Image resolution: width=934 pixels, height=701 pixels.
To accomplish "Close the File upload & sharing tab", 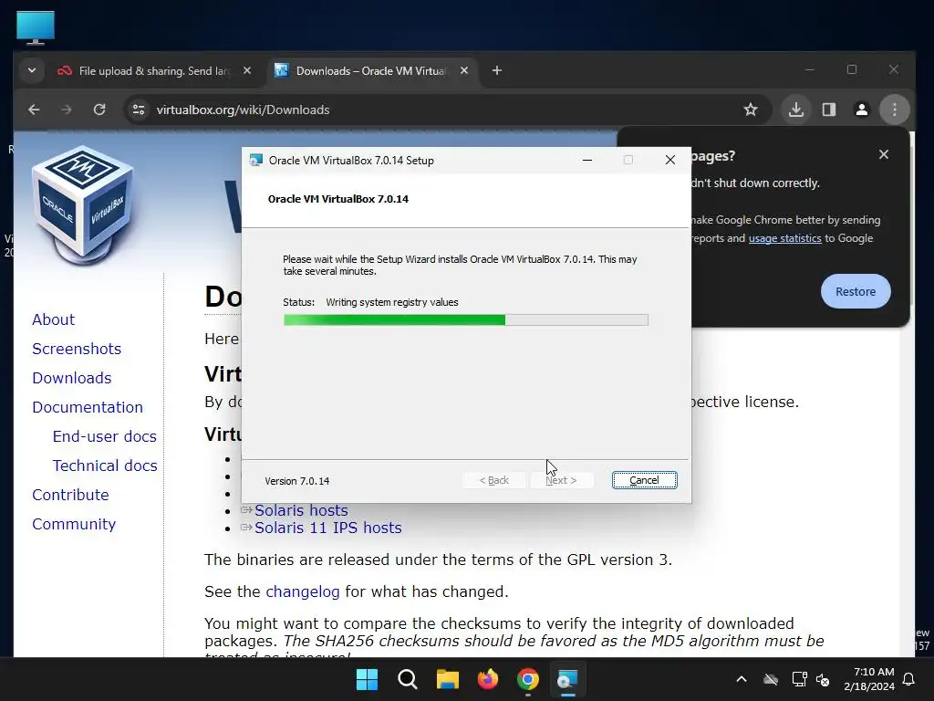I will click(247, 71).
